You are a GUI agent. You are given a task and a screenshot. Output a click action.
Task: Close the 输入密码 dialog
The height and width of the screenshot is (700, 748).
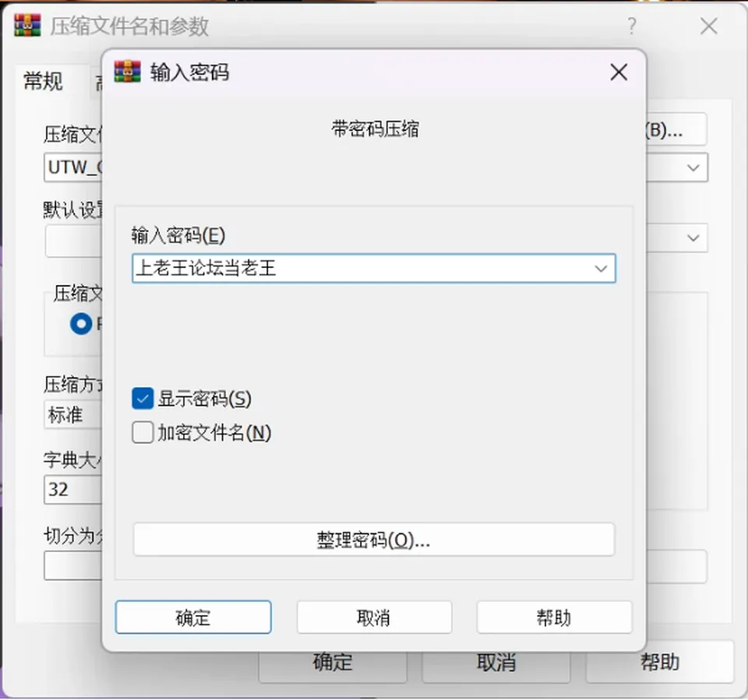pyautogui.click(x=619, y=72)
